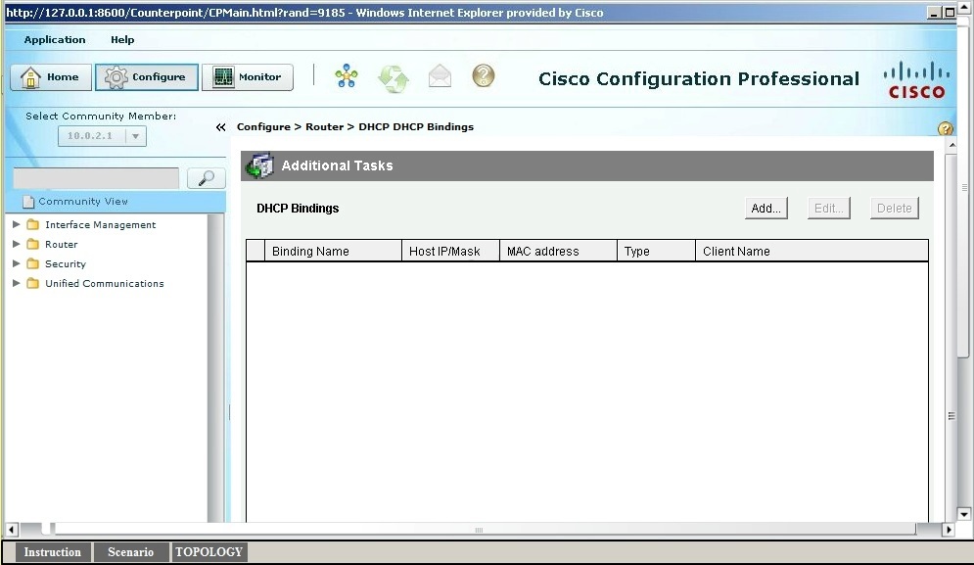This screenshot has width=974, height=565.
Task: Minimize the Internet Explorer window
Action: click(x=934, y=13)
